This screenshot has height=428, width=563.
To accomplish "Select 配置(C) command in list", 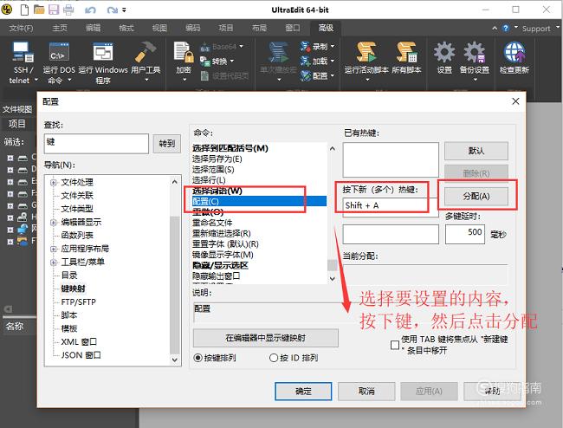I will click(259, 201).
